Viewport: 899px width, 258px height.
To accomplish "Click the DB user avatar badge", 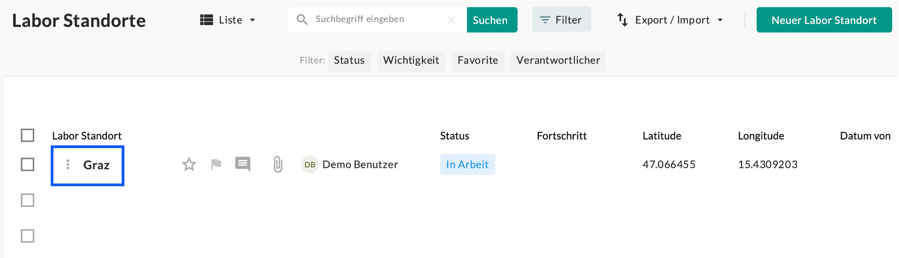I will click(309, 165).
